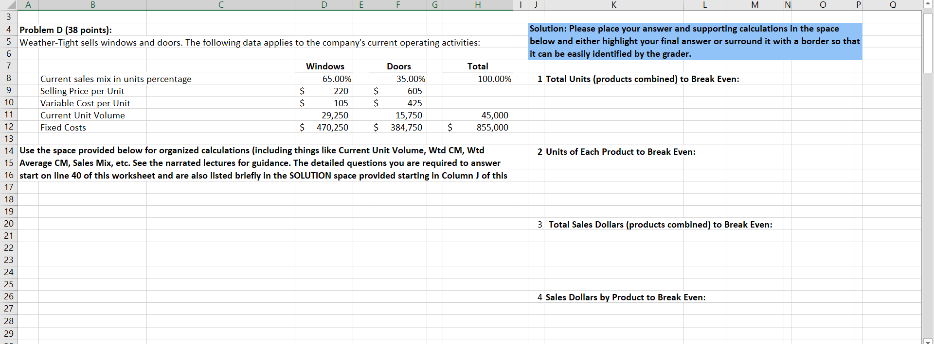
Task: Select row 12 header
Action: pyautogui.click(x=9, y=127)
